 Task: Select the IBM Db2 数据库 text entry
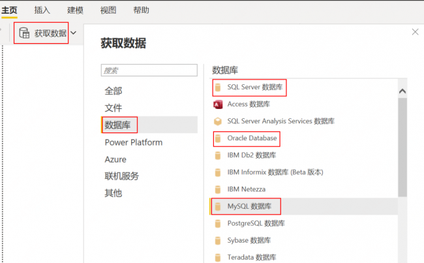click(252, 155)
